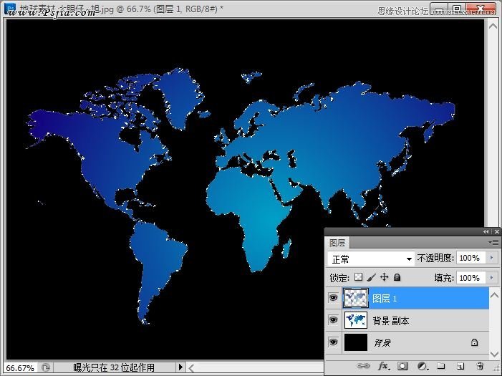Open the 填充 slider arrow

(x=492, y=277)
